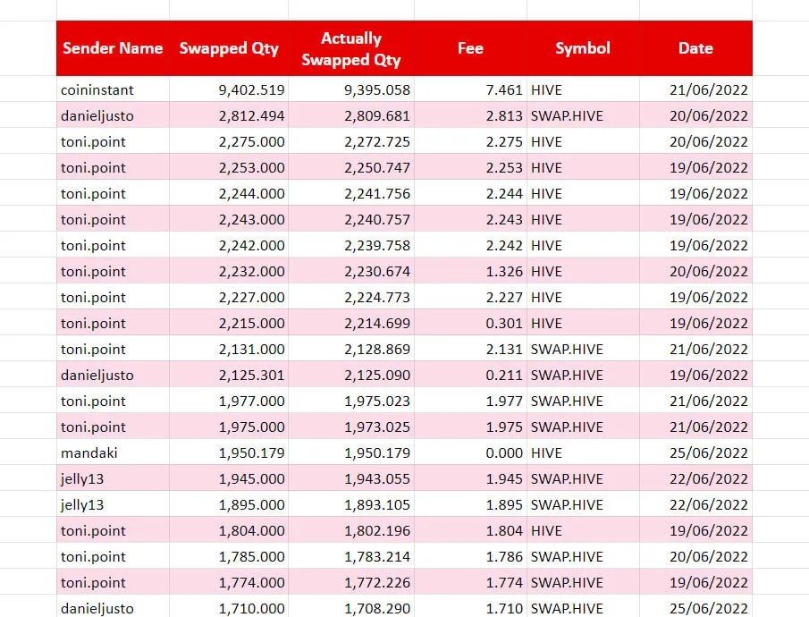
Task: Click SWAP.HIVE in the 2,131.000 row
Action: pyautogui.click(x=583, y=349)
